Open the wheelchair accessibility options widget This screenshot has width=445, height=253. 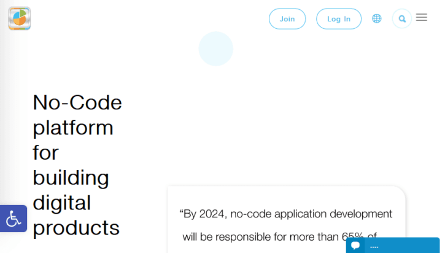click(x=14, y=219)
